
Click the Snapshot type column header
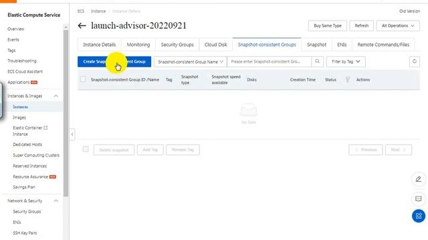click(x=190, y=80)
